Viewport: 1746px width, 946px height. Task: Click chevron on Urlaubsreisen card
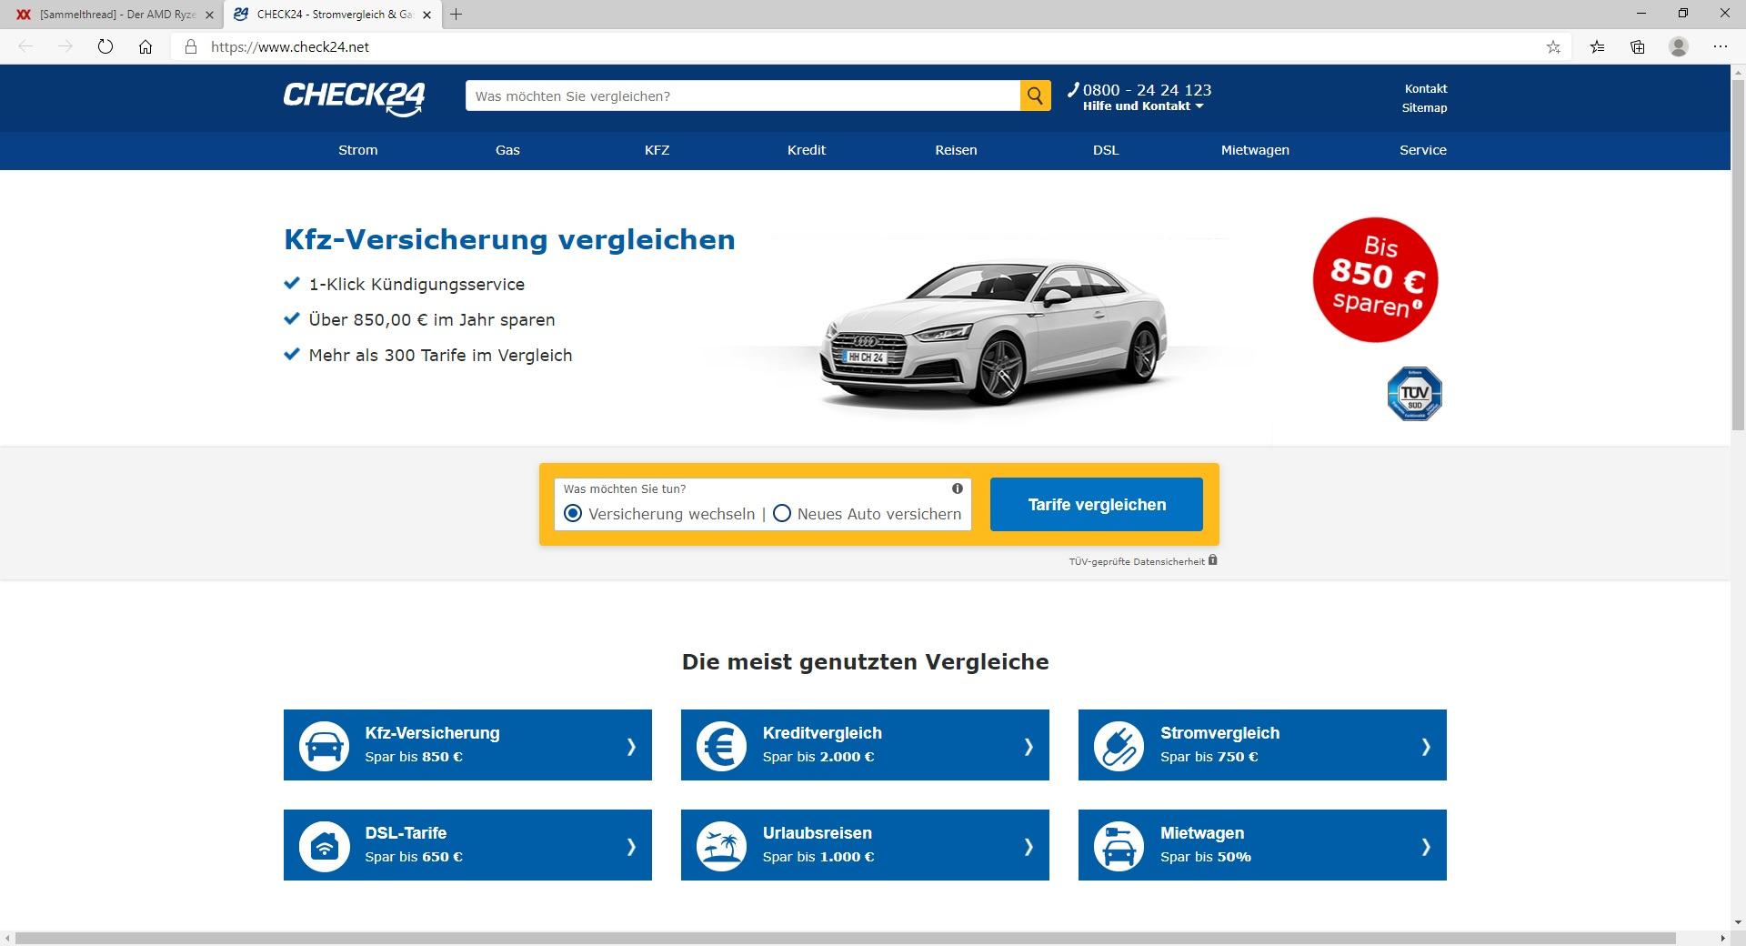click(x=1029, y=847)
